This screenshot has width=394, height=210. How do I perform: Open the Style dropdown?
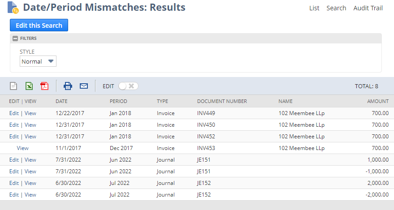click(x=38, y=61)
